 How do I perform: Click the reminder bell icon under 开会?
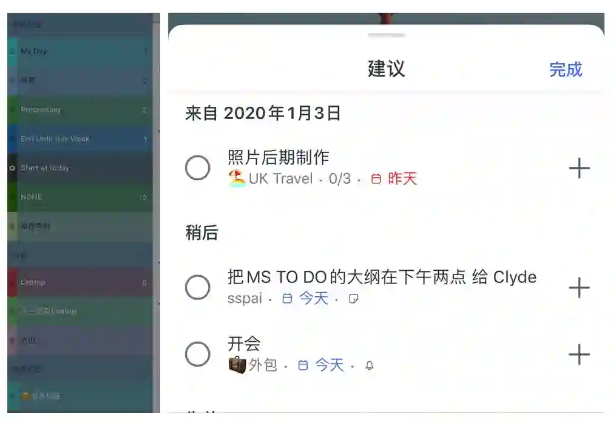pos(369,365)
